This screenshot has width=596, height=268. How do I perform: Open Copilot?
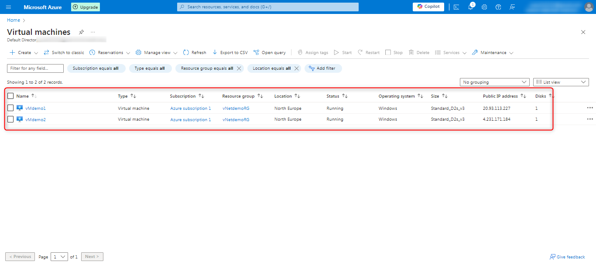pyautogui.click(x=428, y=7)
